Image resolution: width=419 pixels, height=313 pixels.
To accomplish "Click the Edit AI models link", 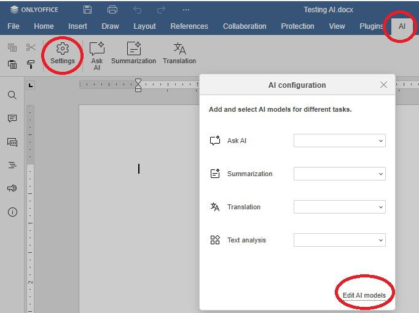I will (364, 295).
